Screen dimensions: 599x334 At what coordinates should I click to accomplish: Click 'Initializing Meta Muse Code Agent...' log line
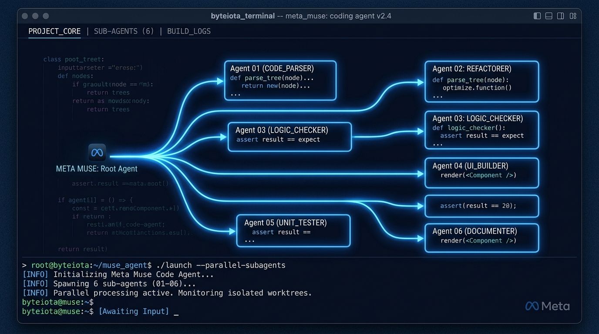(134, 274)
